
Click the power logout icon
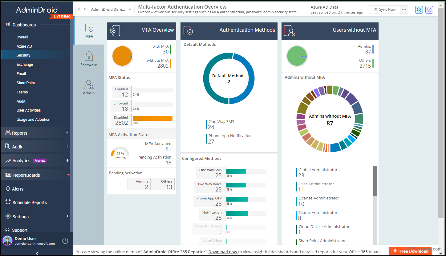coord(65,241)
